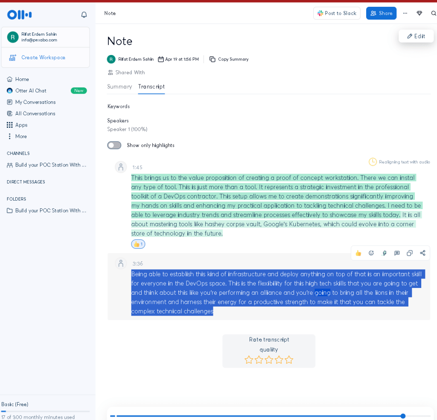Expand the More menu in sidebar
Viewport: 437px width, 420px height.
(17, 136)
